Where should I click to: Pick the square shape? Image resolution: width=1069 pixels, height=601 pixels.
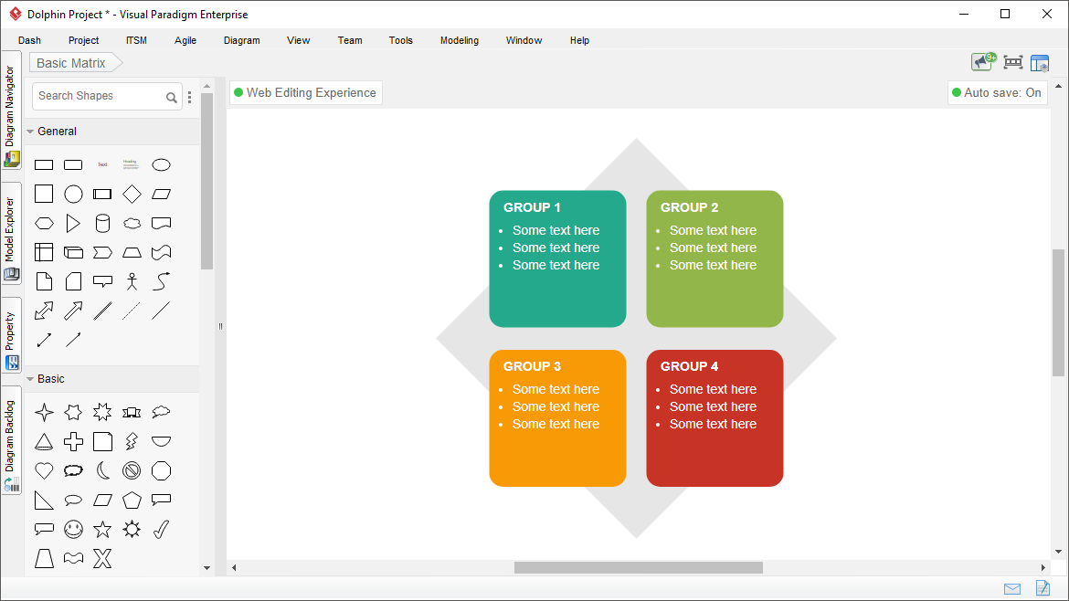[x=44, y=195]
